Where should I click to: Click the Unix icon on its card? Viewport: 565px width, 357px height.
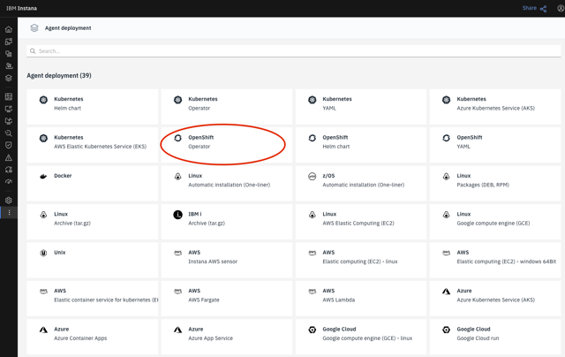point(43,253)
